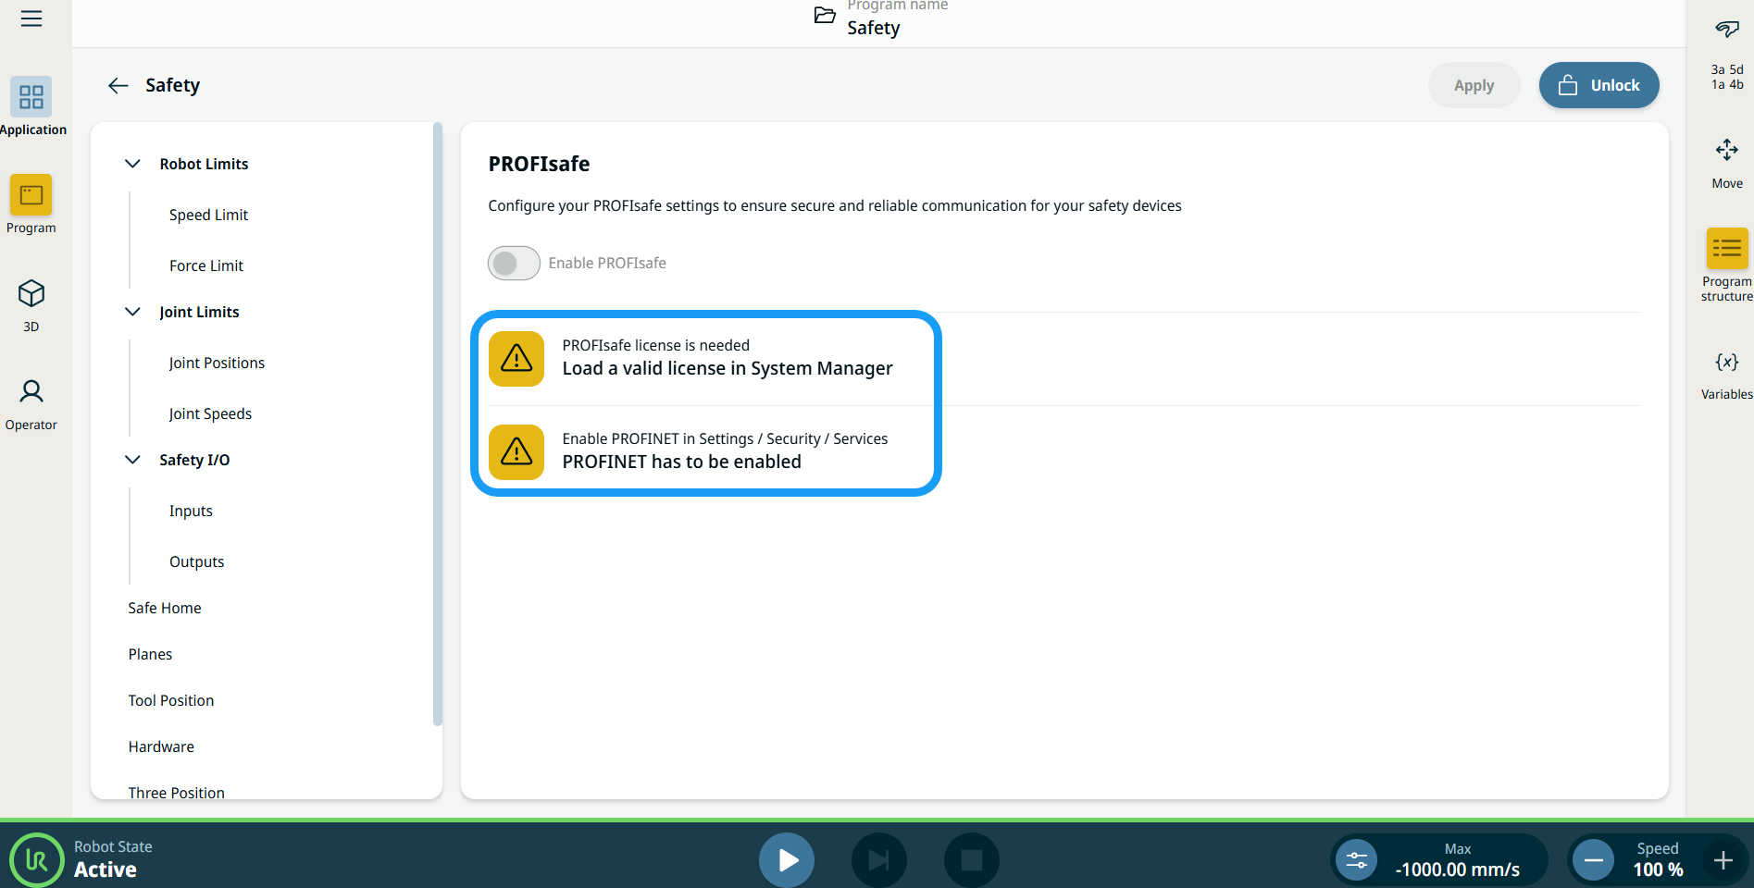Open the Application section icon

tap(31, 97)
